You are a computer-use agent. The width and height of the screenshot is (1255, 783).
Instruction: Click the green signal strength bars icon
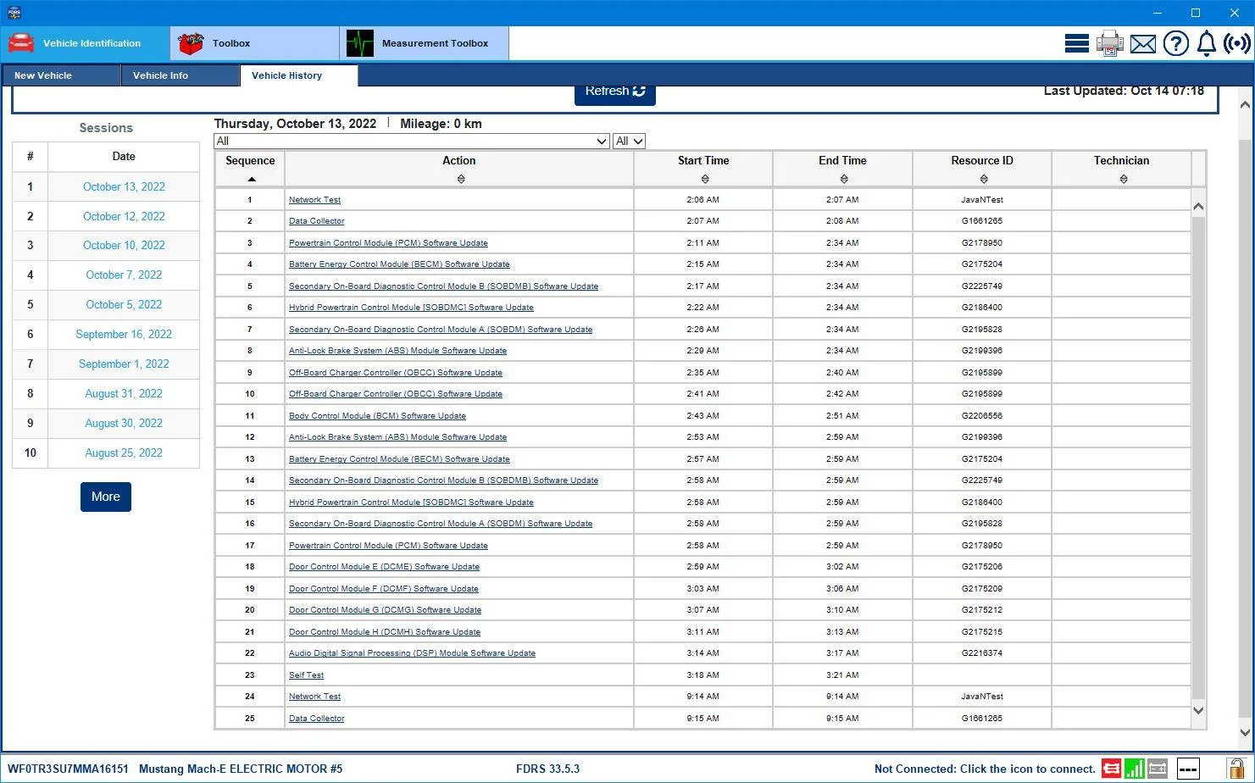point(1134,769)
